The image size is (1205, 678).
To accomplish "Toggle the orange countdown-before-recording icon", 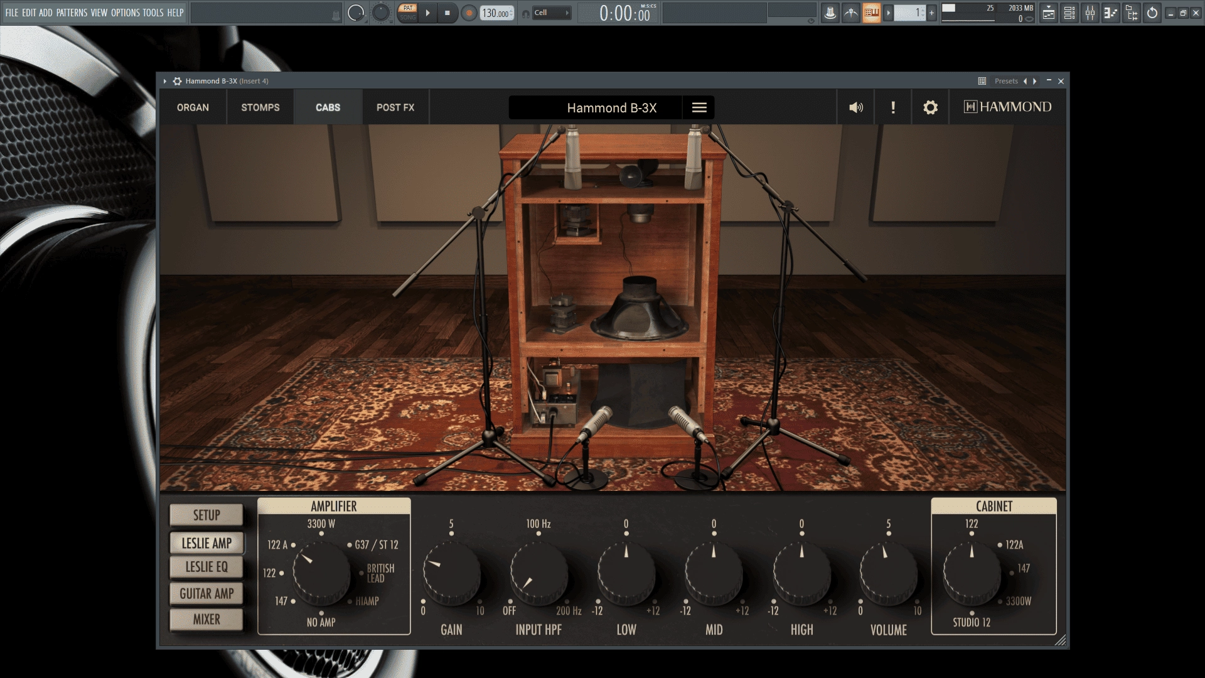I will click(x=871, y=13).
